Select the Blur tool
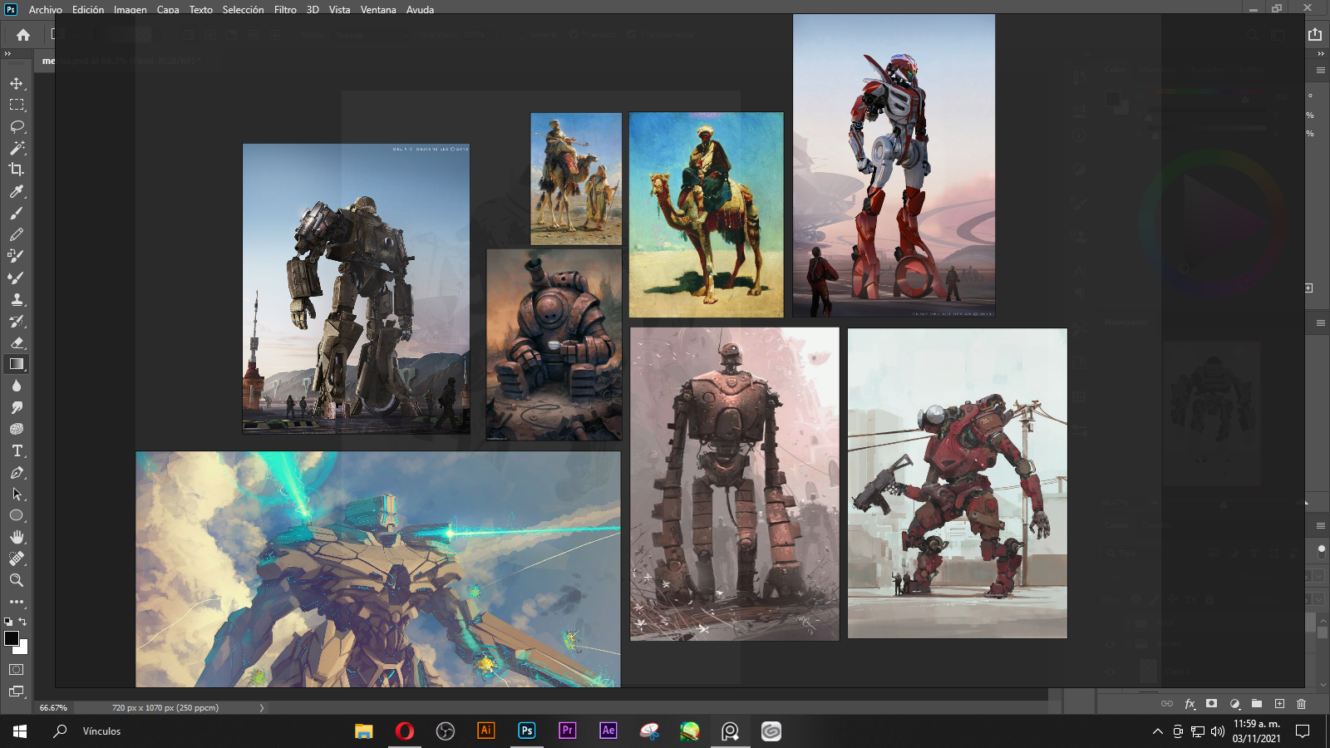Screen dimensions: 1330x748 pos(17,386)
